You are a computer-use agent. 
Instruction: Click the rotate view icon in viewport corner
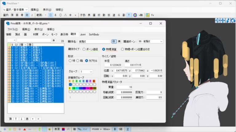tap(233, 20)
